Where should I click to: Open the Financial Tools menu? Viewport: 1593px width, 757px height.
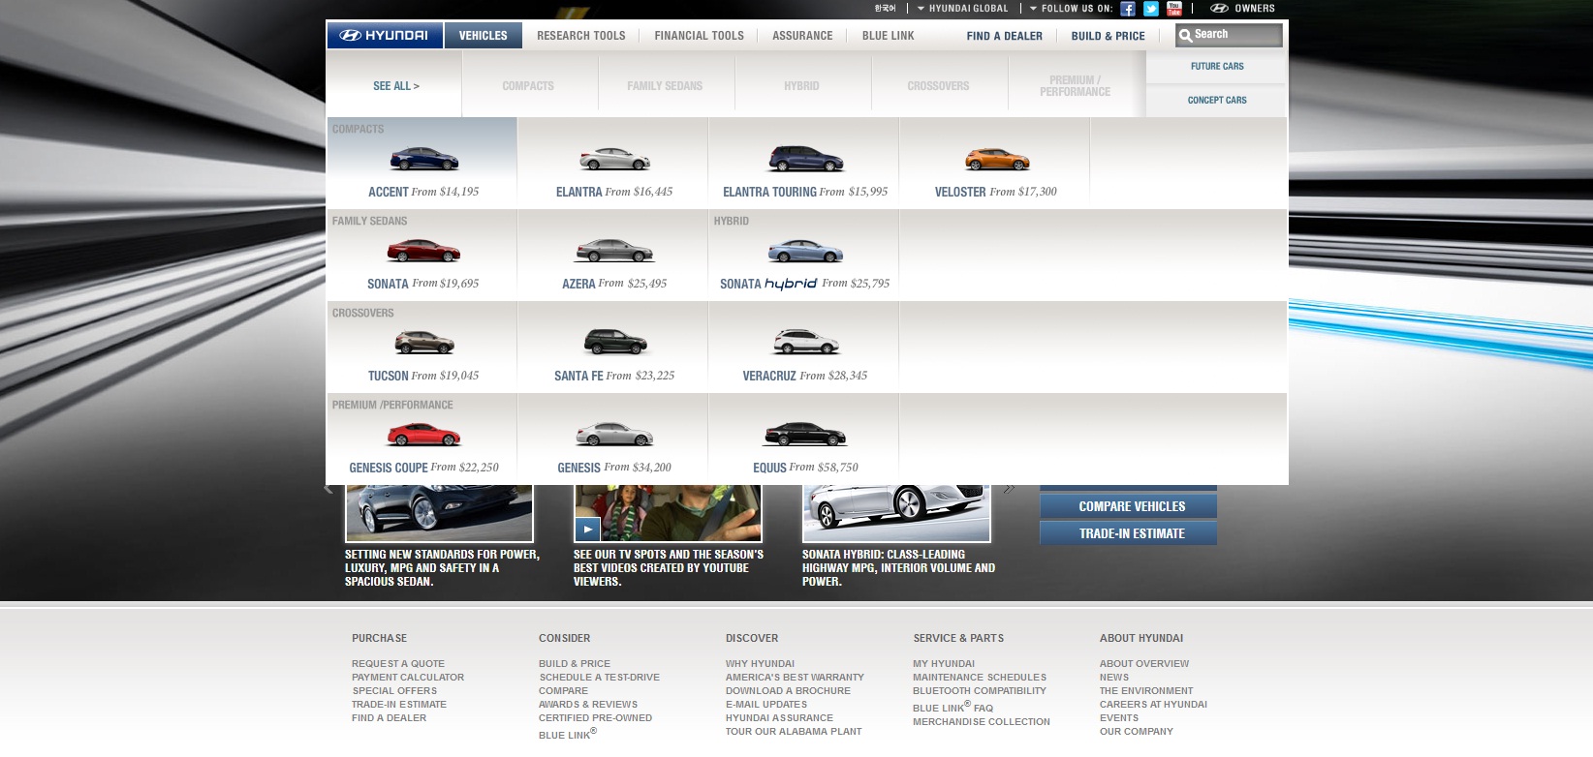(699, 36)
